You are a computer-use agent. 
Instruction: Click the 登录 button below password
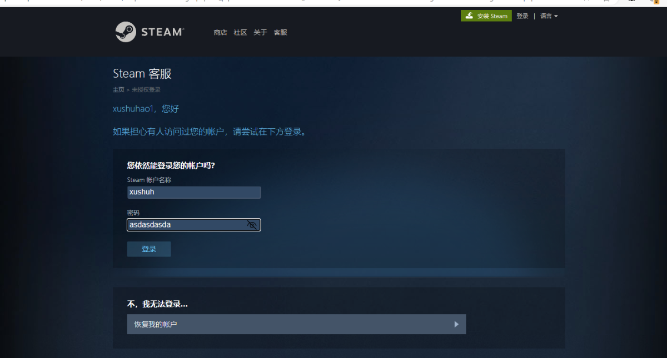tap(149, 249)
